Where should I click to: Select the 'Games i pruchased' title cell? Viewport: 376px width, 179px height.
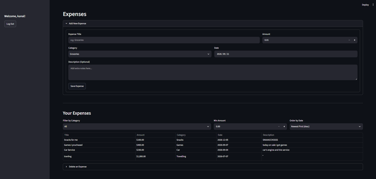99,145
